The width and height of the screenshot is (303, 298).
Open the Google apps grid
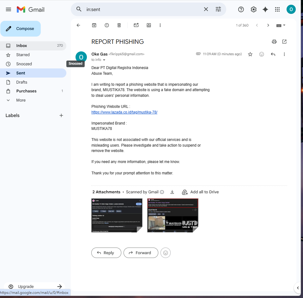pos(277,9)
